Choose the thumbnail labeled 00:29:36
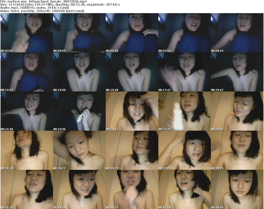This screenshot has height=209, width=264. click(237, 111)
